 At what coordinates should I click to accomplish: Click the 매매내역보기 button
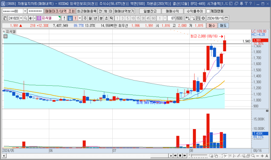(x=124, y=11)
